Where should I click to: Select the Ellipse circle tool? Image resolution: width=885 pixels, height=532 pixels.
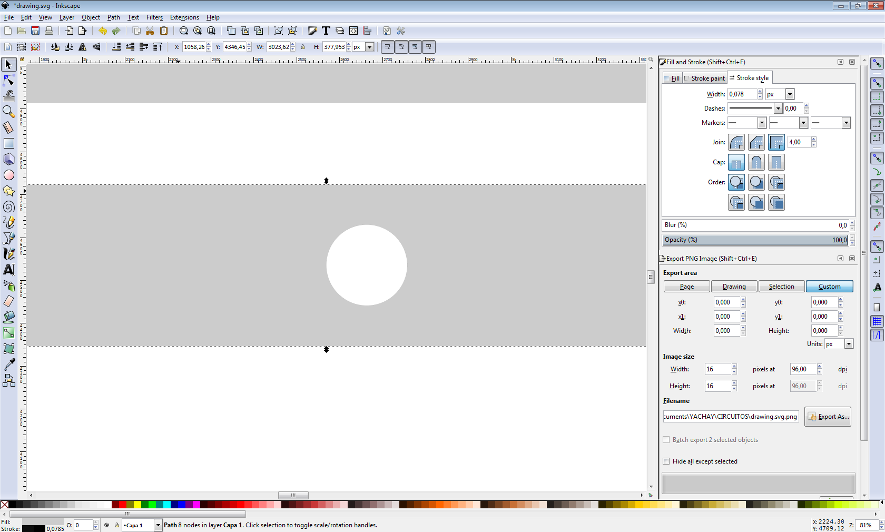tap(8, 175)
